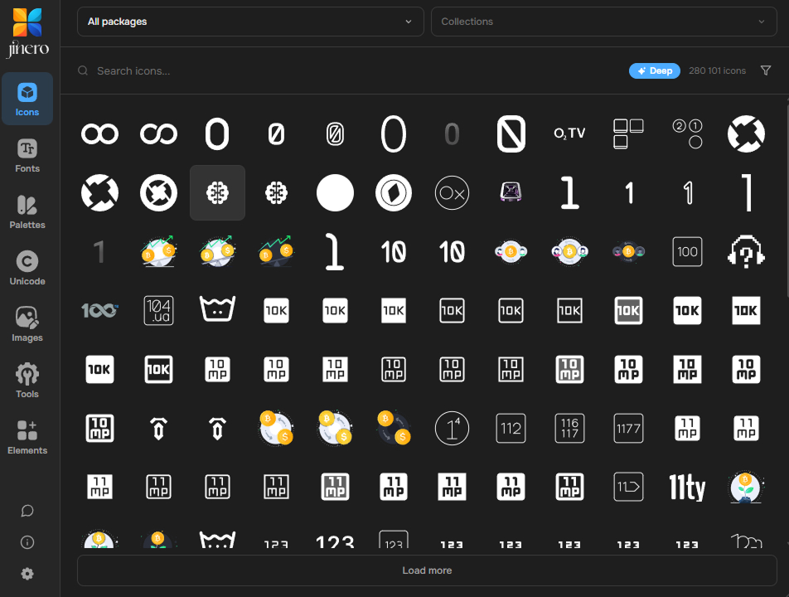Click the Jinero logo
The height and width of the screenshot is (597, 789).
(x=27, y=32)
